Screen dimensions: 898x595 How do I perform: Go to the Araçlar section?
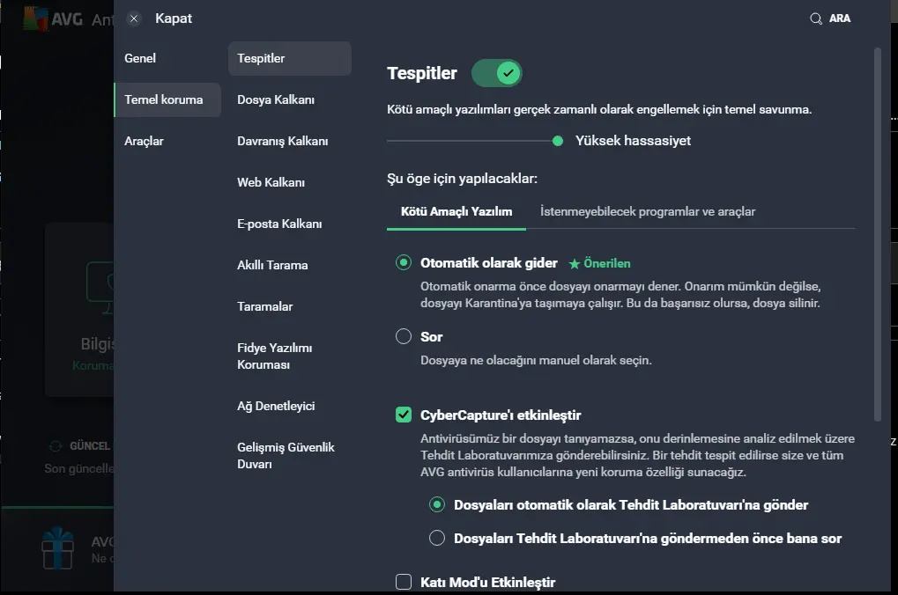[x=144, y=142]
